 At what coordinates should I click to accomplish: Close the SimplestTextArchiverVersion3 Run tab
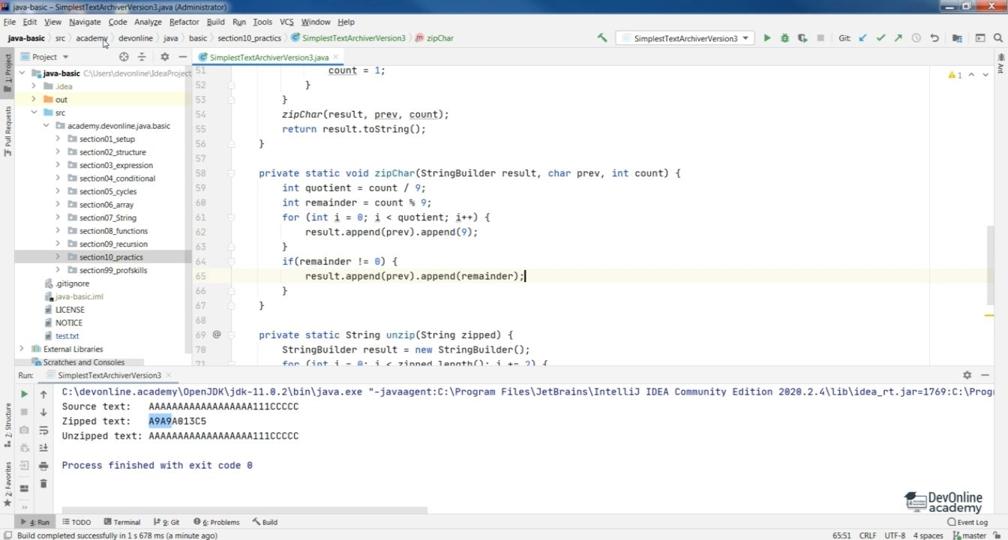coord(169,375)
